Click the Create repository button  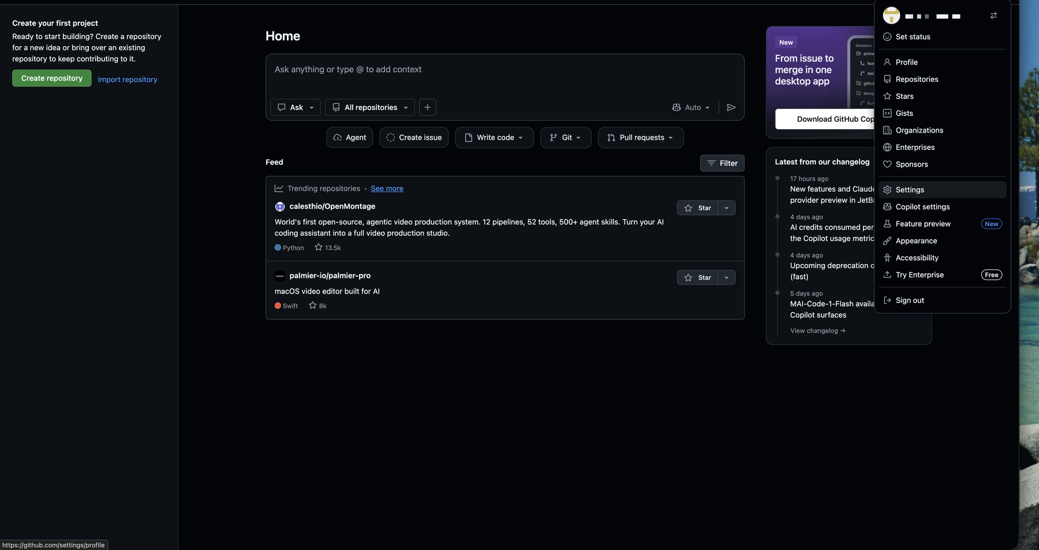52,78
